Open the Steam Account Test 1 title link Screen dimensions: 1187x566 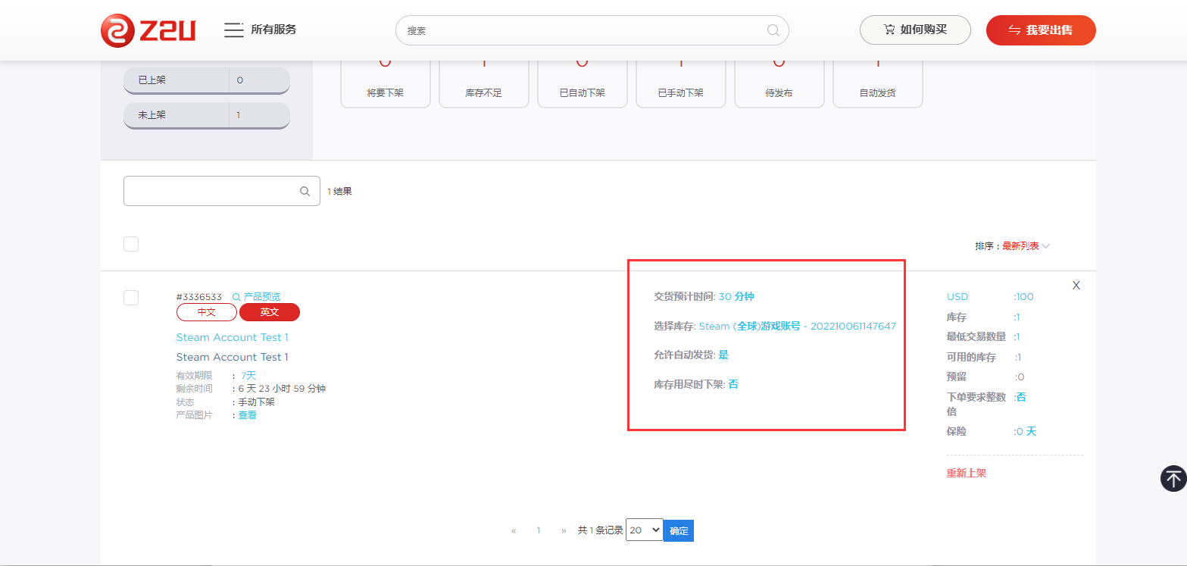(x=232, y=337)
